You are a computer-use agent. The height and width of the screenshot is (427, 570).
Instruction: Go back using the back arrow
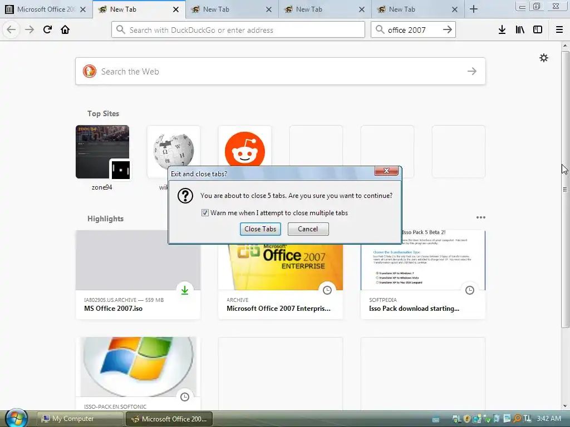click(x=11, y=29)
